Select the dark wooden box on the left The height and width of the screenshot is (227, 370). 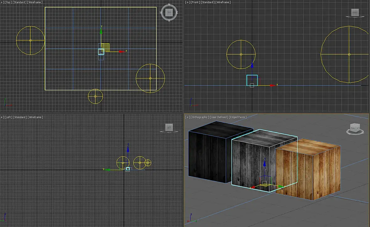pyautogui.click(x=207, y=157)
